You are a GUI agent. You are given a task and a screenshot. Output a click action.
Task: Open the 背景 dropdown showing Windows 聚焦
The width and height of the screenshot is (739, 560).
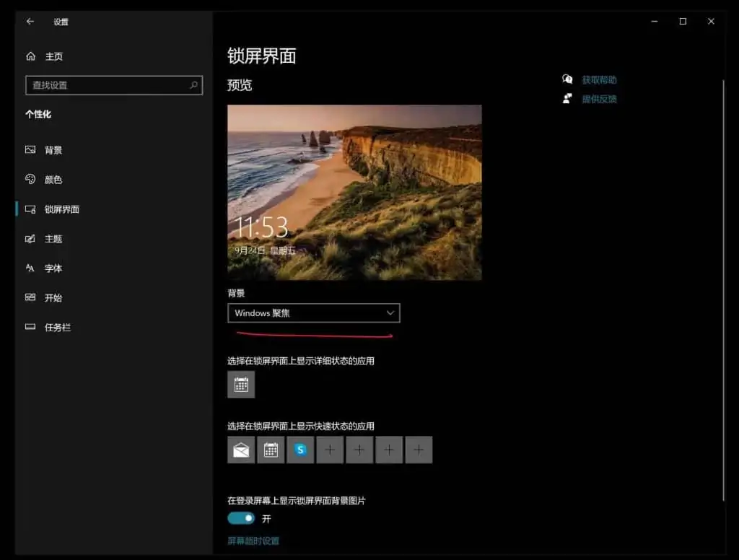click(x=314, y=312)
